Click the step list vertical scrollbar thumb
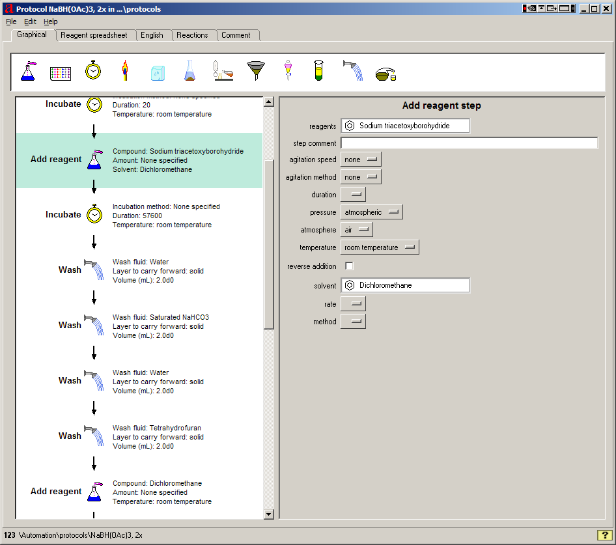This screenshot has height=545, width=616. click(269, 244)
